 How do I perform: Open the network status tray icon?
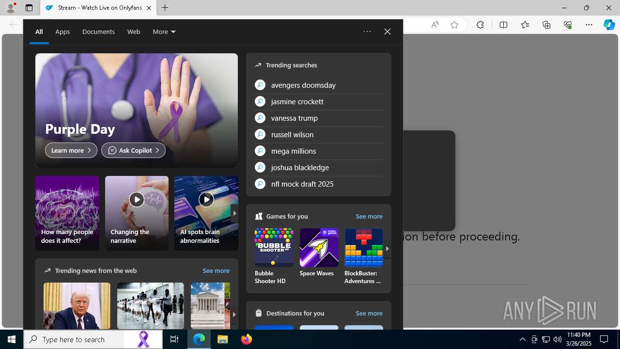pos(546,339)
